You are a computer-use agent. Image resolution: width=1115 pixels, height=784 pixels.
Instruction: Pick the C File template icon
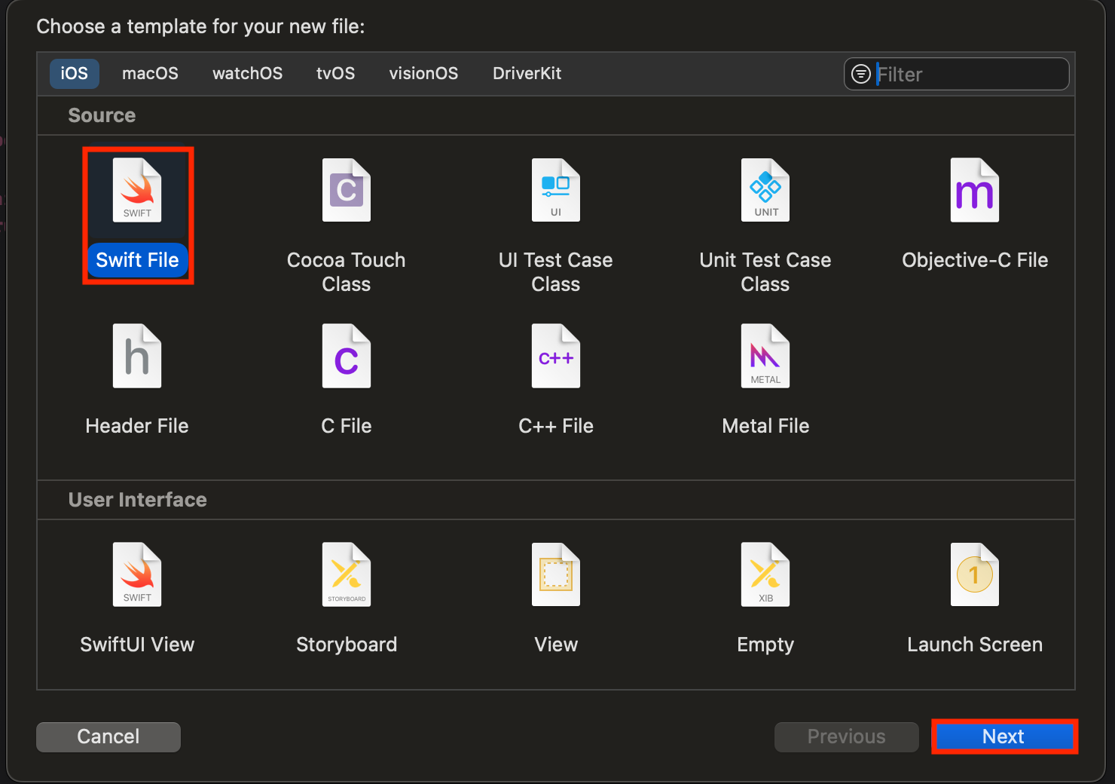click(x=346, y=357)
